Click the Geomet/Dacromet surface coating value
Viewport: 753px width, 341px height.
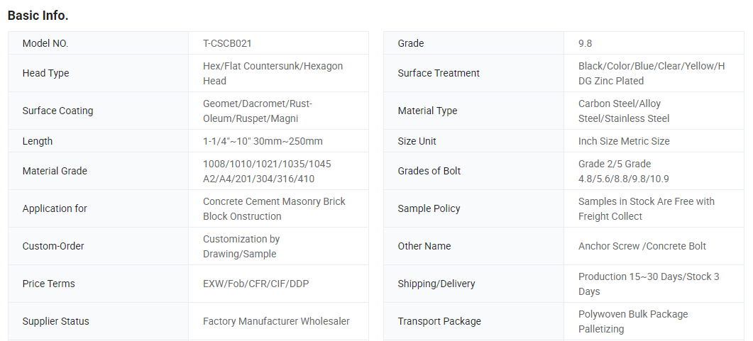point(257,111)
